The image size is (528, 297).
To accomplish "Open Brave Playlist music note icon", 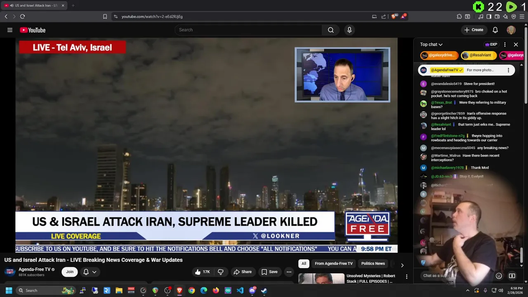I will point(481,16).
